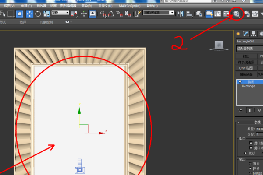
Task: Click Make Unique icon below stack
Action: click(259, 110)
